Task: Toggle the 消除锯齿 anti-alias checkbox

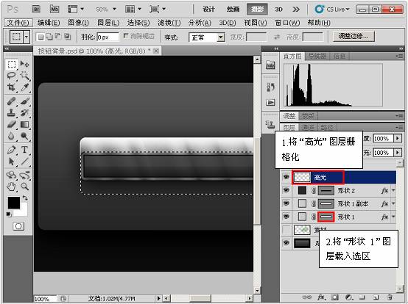Action: coord(126,36)
